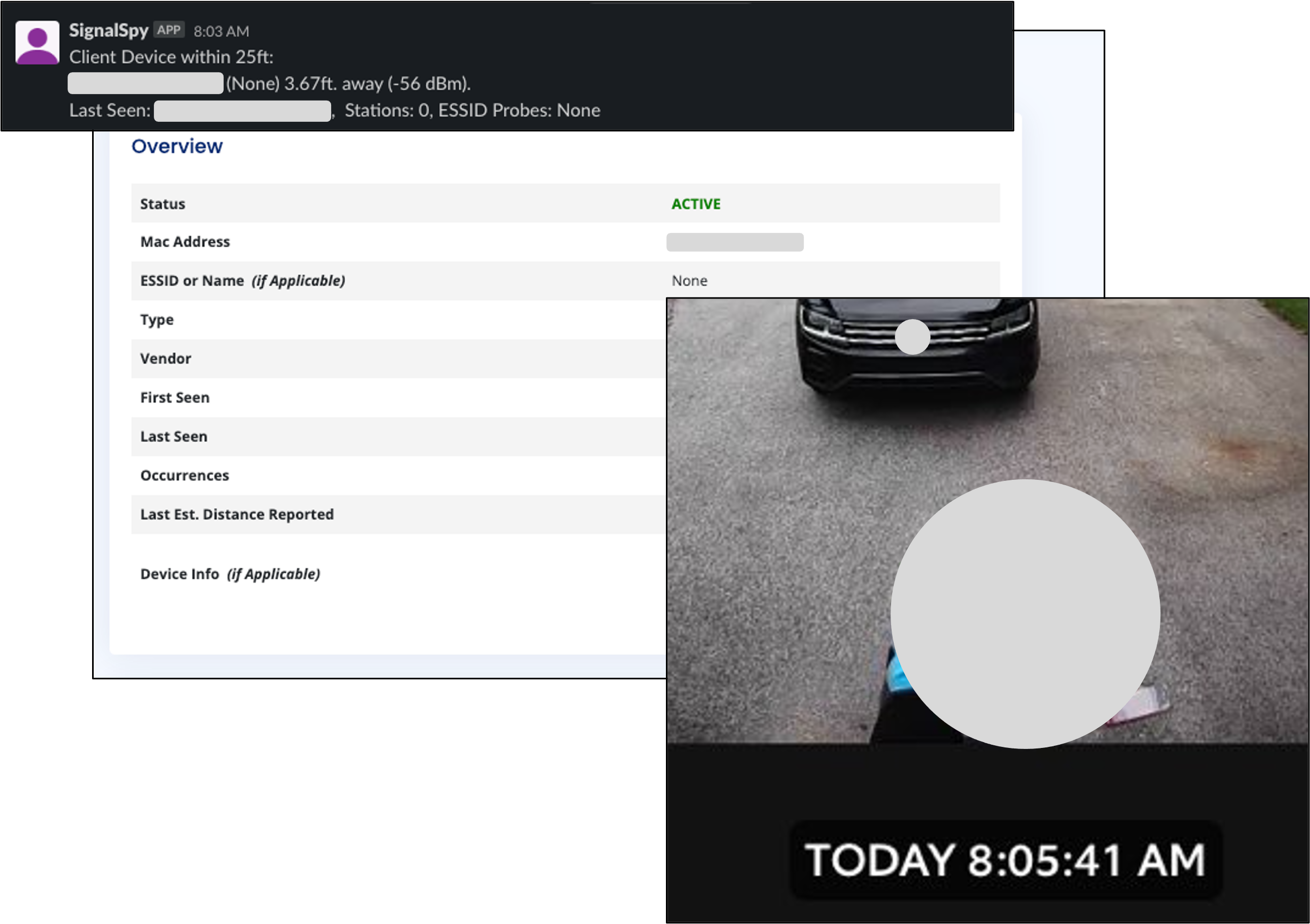Click the Occurrences row label

(x=184, y=476)
